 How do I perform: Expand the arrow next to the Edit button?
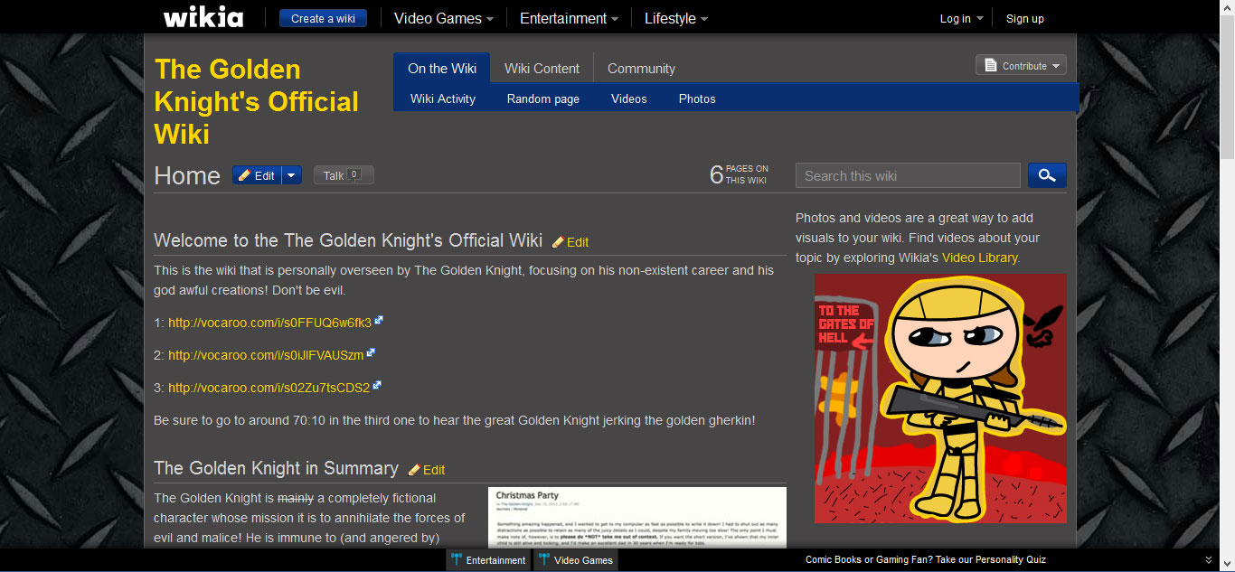[x=291, y=175]
